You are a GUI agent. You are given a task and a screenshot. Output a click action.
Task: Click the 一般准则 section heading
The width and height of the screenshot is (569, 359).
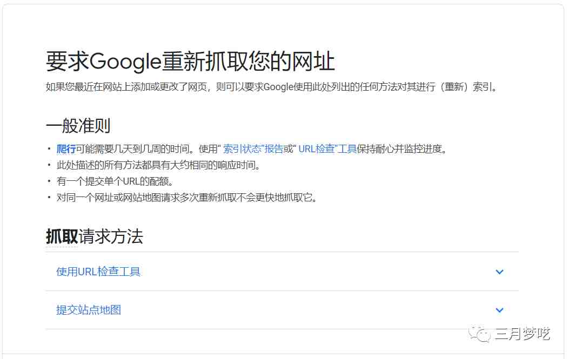78,126
